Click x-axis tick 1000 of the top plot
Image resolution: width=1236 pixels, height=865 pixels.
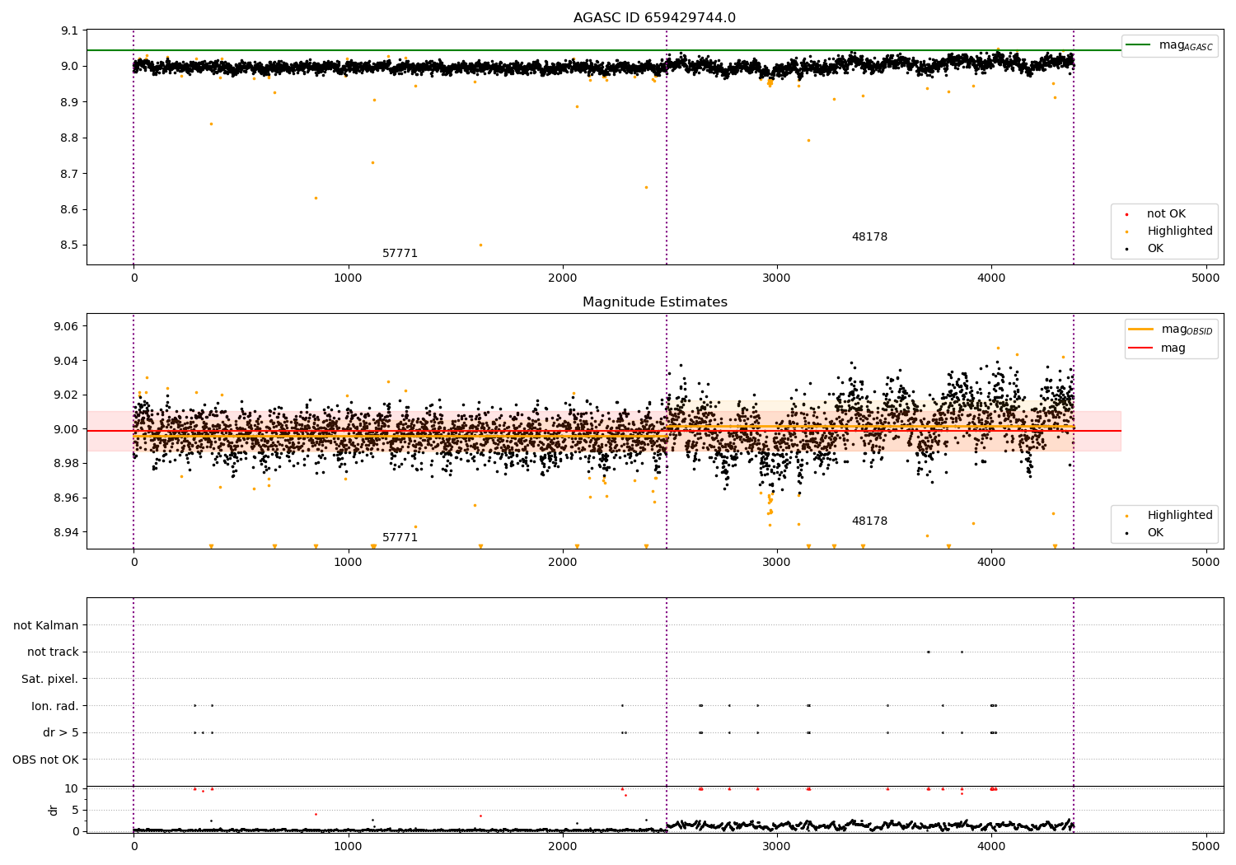(x=349, y=278)
